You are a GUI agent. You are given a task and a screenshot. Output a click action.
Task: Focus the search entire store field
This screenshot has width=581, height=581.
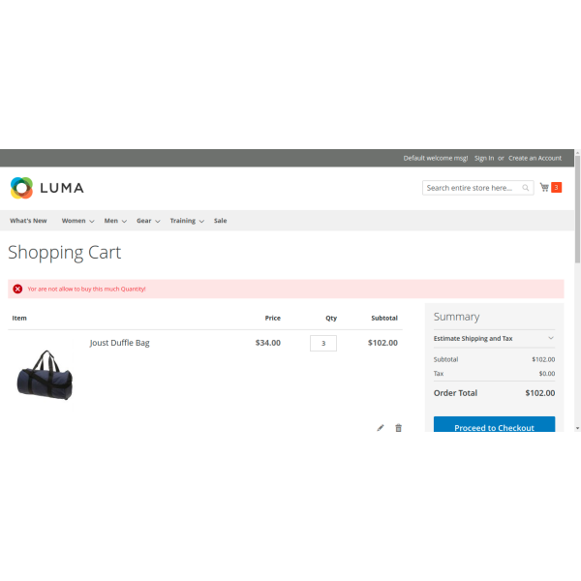click(472, 188)
